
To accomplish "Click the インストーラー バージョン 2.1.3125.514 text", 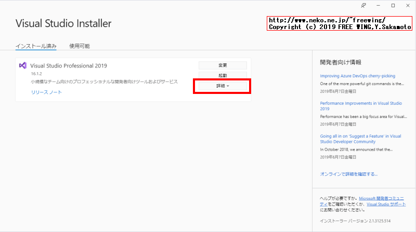I will (355, 221).
